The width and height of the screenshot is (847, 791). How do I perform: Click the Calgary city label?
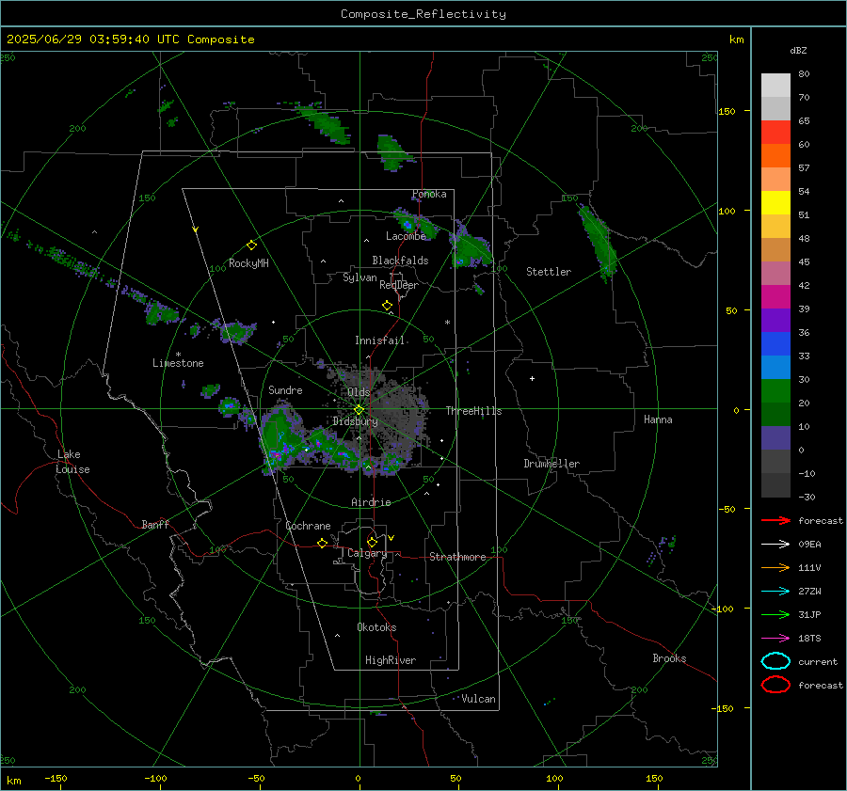click(x=367, y=553)
